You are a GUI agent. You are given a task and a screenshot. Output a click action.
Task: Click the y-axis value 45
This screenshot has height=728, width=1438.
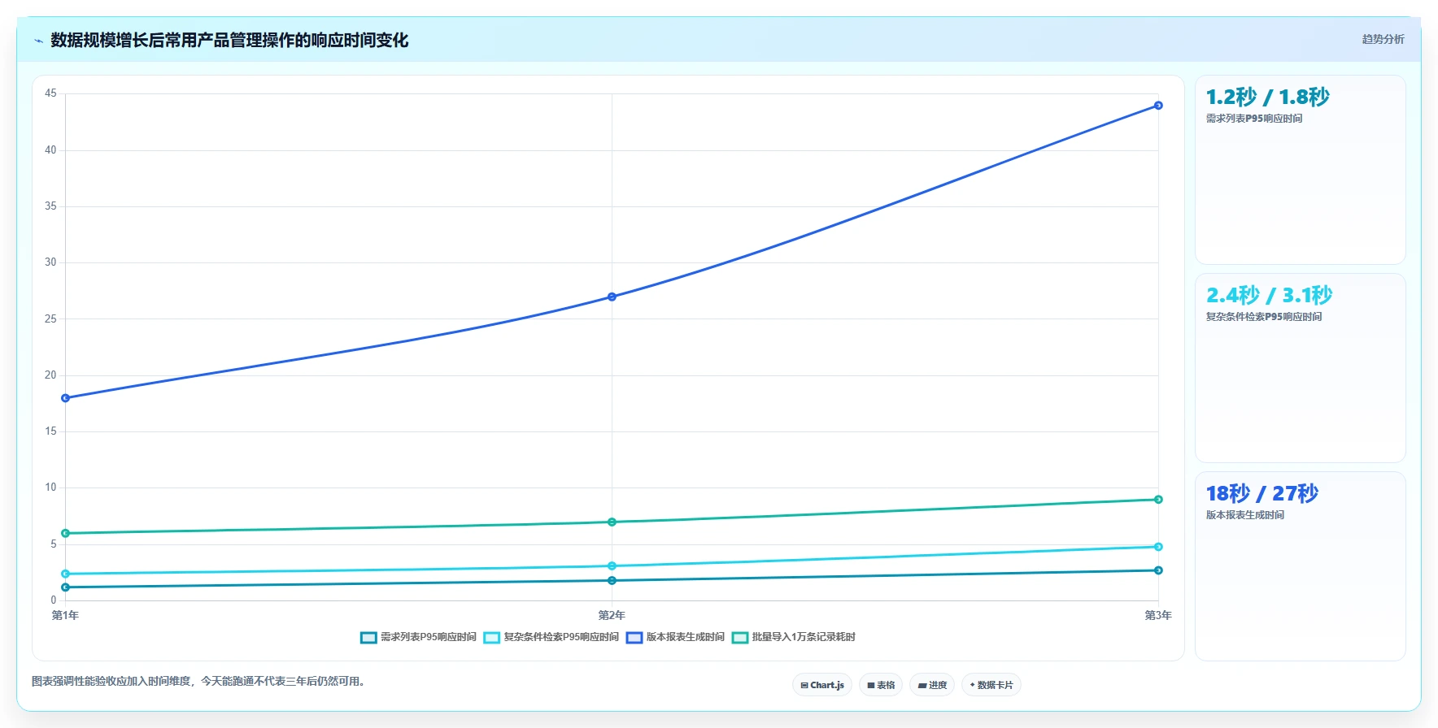(x=50, y=93)
